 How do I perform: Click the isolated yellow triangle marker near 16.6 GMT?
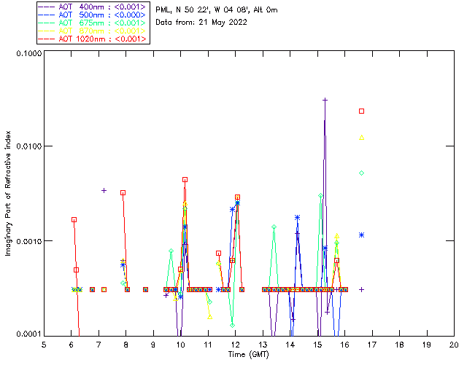(361, 137)
